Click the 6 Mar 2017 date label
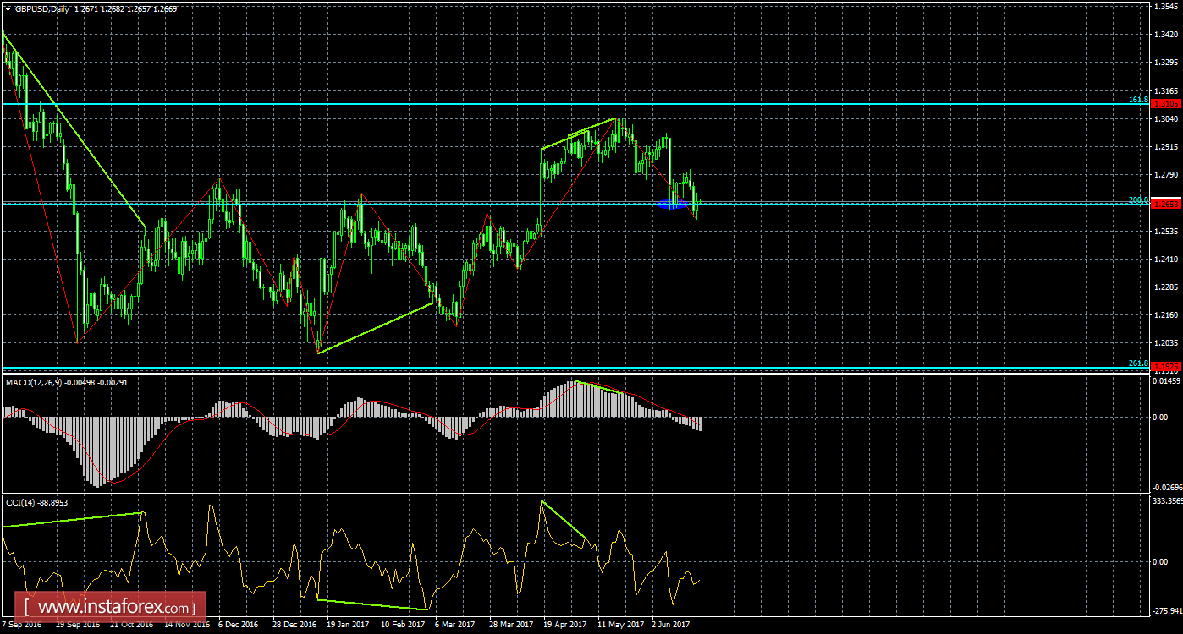Image resolution: width=1183 pixels, height=634 pixels. pyautogui.click(x=454, y=626)
